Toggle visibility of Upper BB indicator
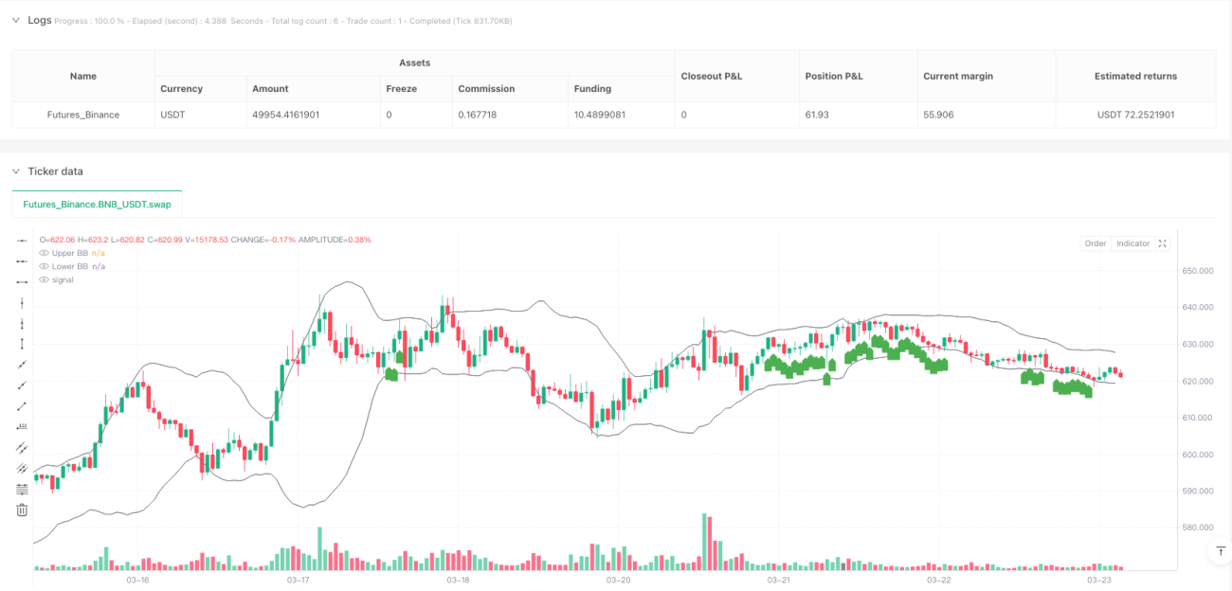The width and height of the screenshot is (1232, 591). [x=44, y=253]
